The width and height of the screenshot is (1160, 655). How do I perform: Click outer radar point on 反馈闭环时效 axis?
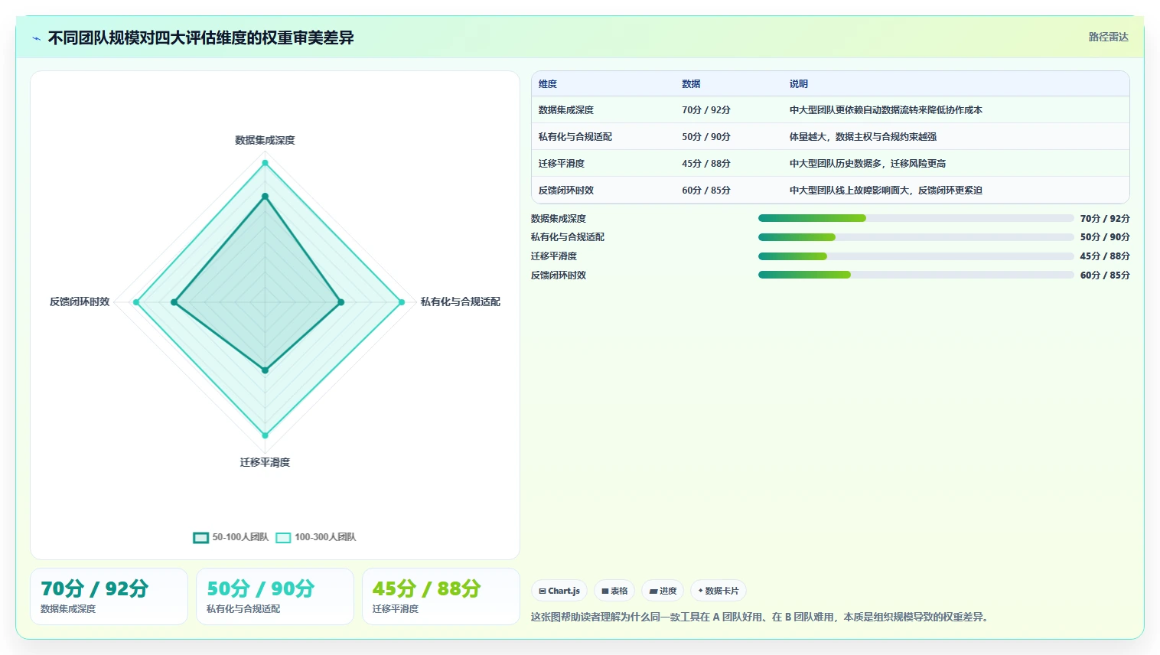[137, 302]
